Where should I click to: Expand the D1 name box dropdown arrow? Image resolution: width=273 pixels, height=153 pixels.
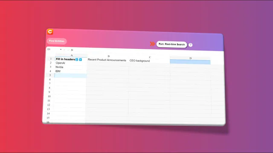pyautogui.click(x=61, y=50)
